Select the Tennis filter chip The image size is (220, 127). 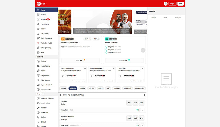click(82, 88)
